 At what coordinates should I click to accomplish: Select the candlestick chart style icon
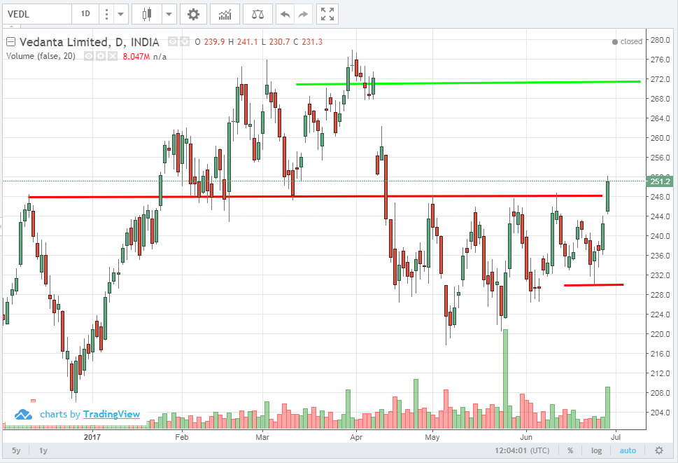[147, 14]
